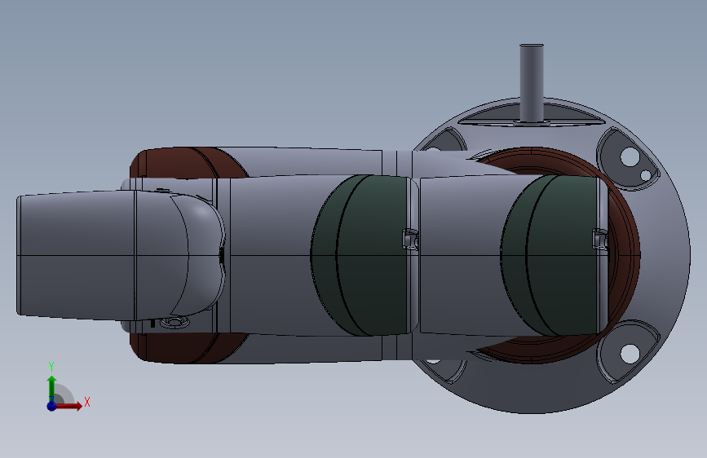The width and height of the screenshot is (707, 458).
Task: Click the blue Z axis origin ball
Action: coord(51,406)
